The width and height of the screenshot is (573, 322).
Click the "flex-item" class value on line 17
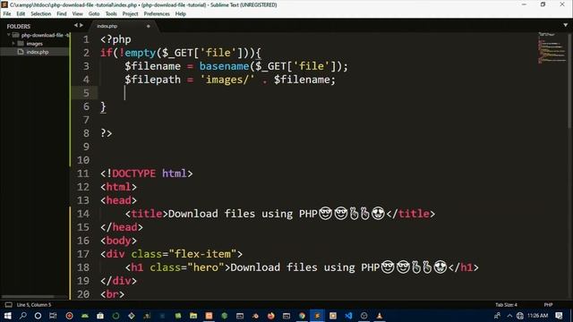[x=202, y=254]
